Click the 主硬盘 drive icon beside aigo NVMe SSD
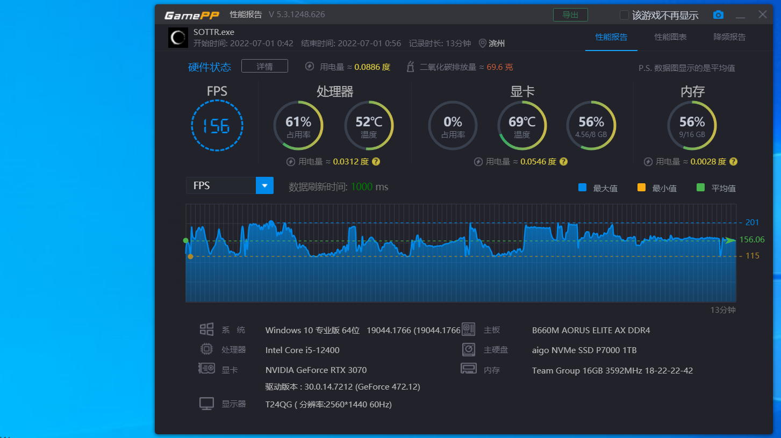The width and height of the screenshot is (781, 438). (468, 349)
